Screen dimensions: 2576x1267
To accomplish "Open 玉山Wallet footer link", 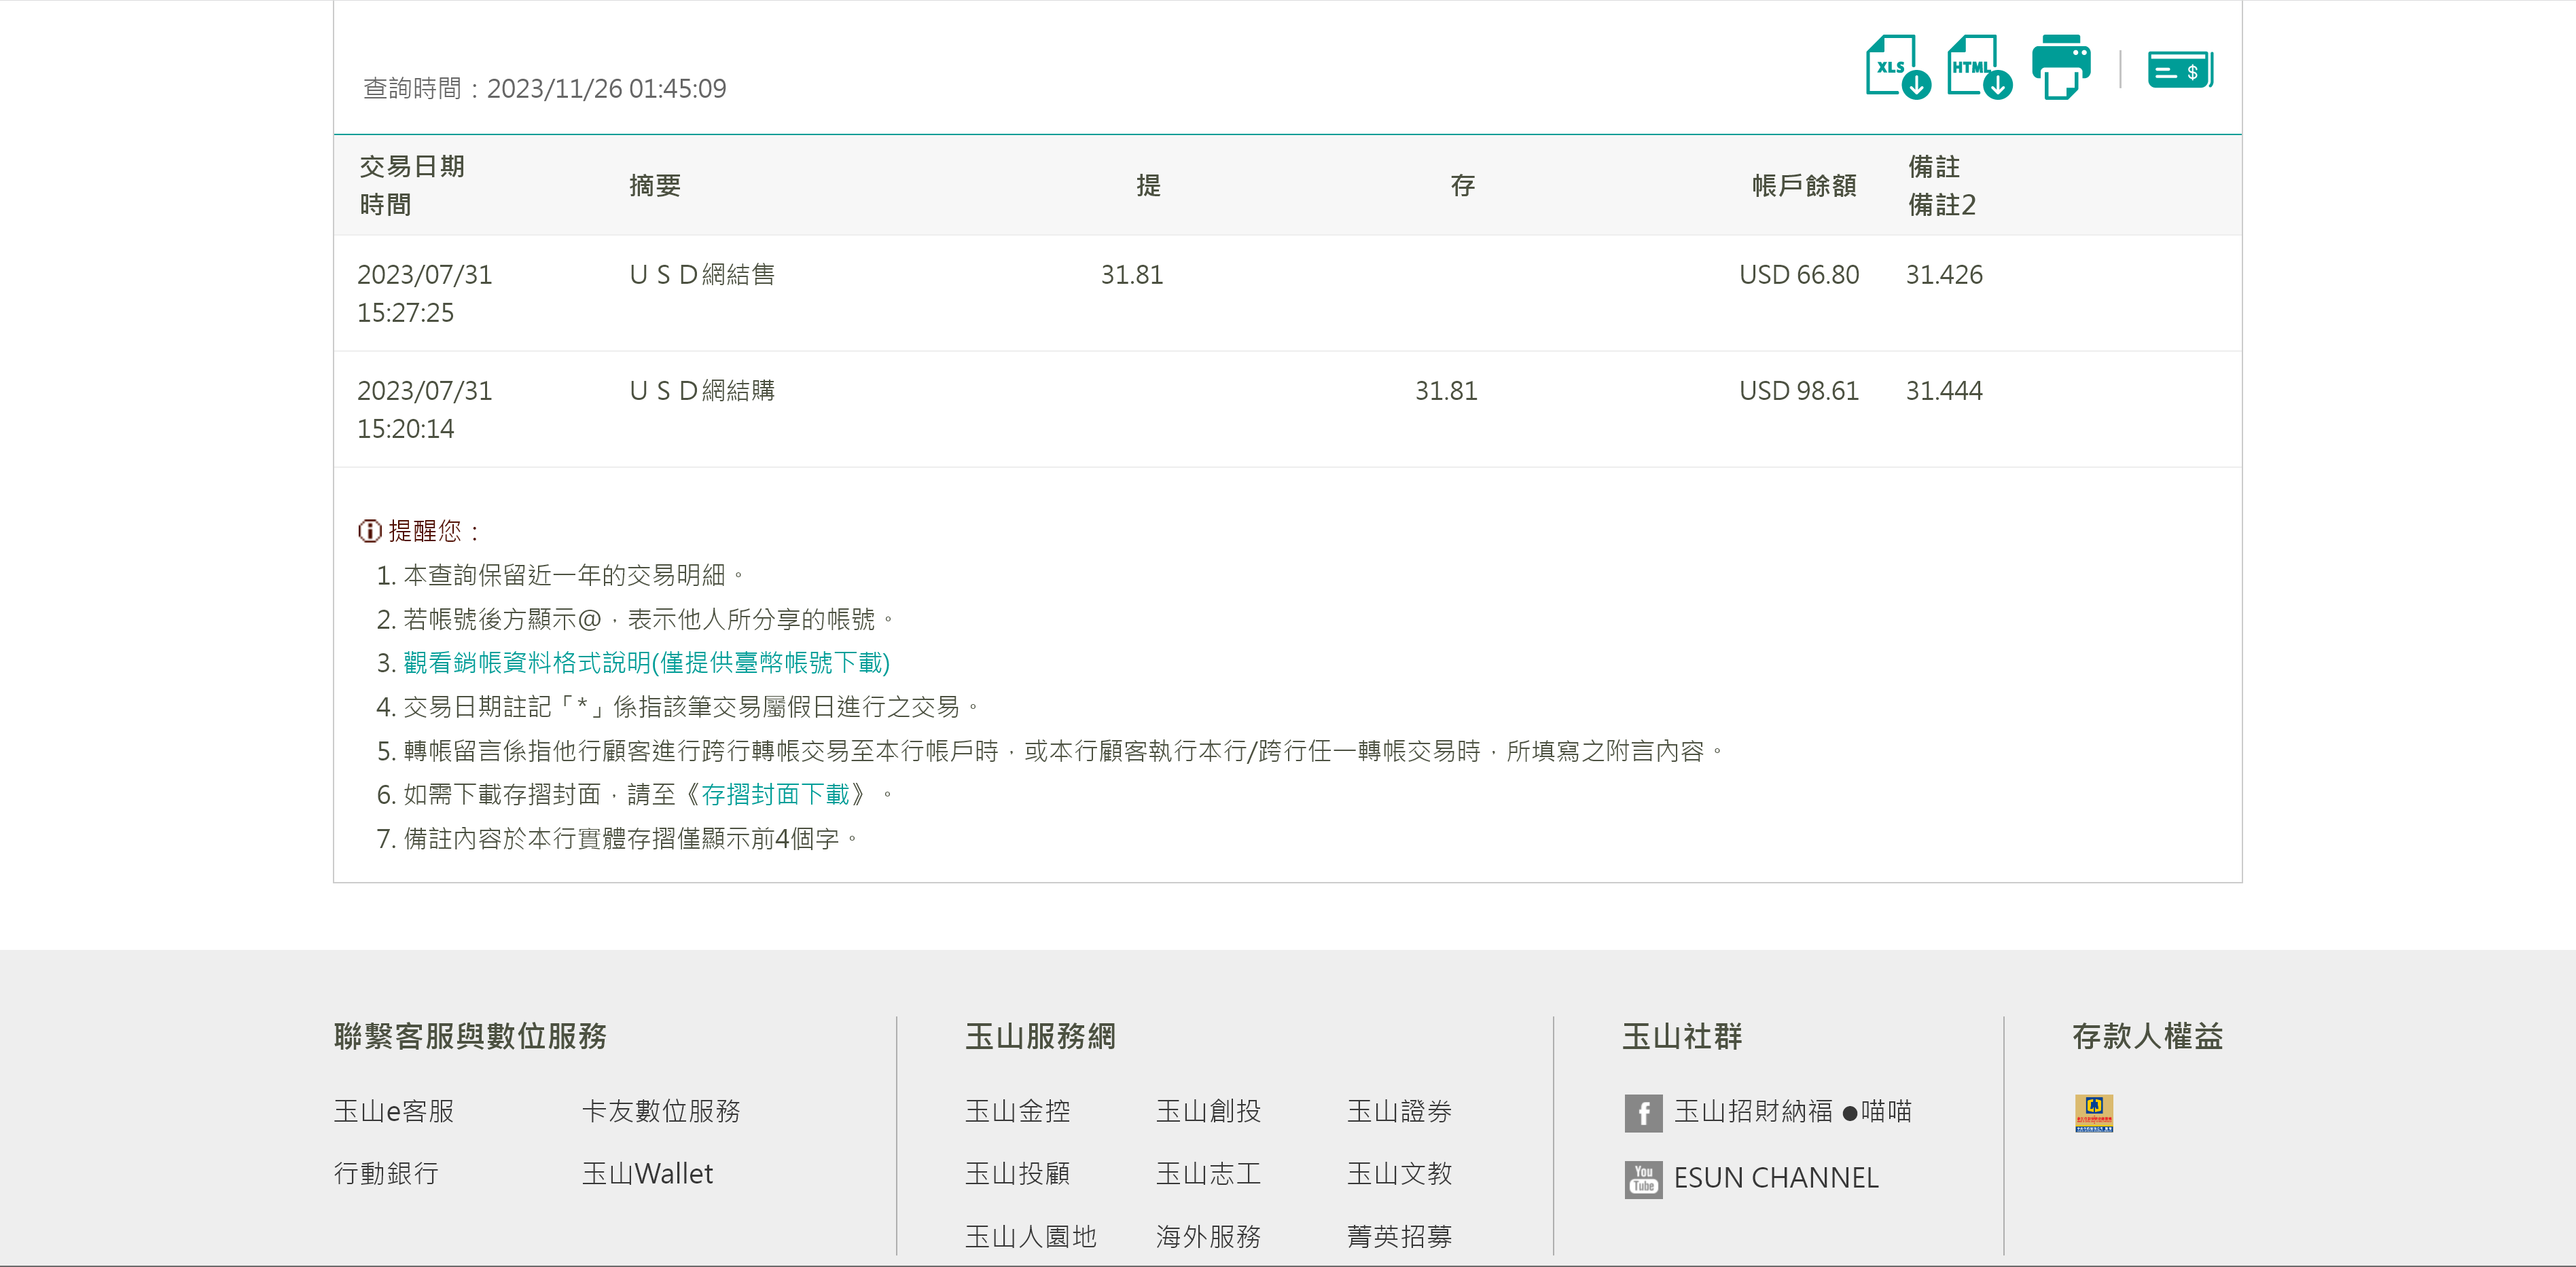I will click(x=647, y=1173).
